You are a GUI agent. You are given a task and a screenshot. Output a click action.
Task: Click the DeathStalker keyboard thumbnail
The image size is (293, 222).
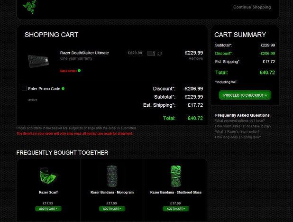click(x=38, y=61)
